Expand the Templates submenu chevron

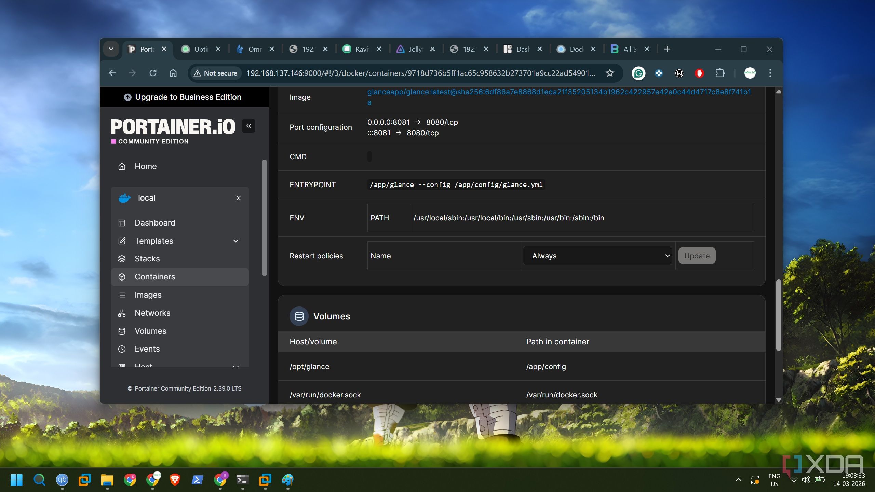pos(236,241)
